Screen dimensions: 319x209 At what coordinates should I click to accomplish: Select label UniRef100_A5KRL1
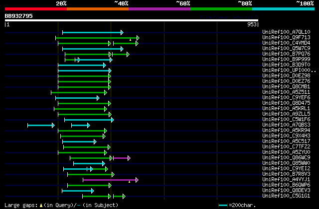click(286, 108)
